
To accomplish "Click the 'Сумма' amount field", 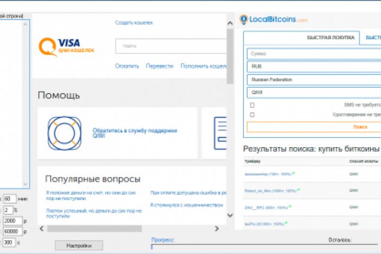I will [314, 54].
